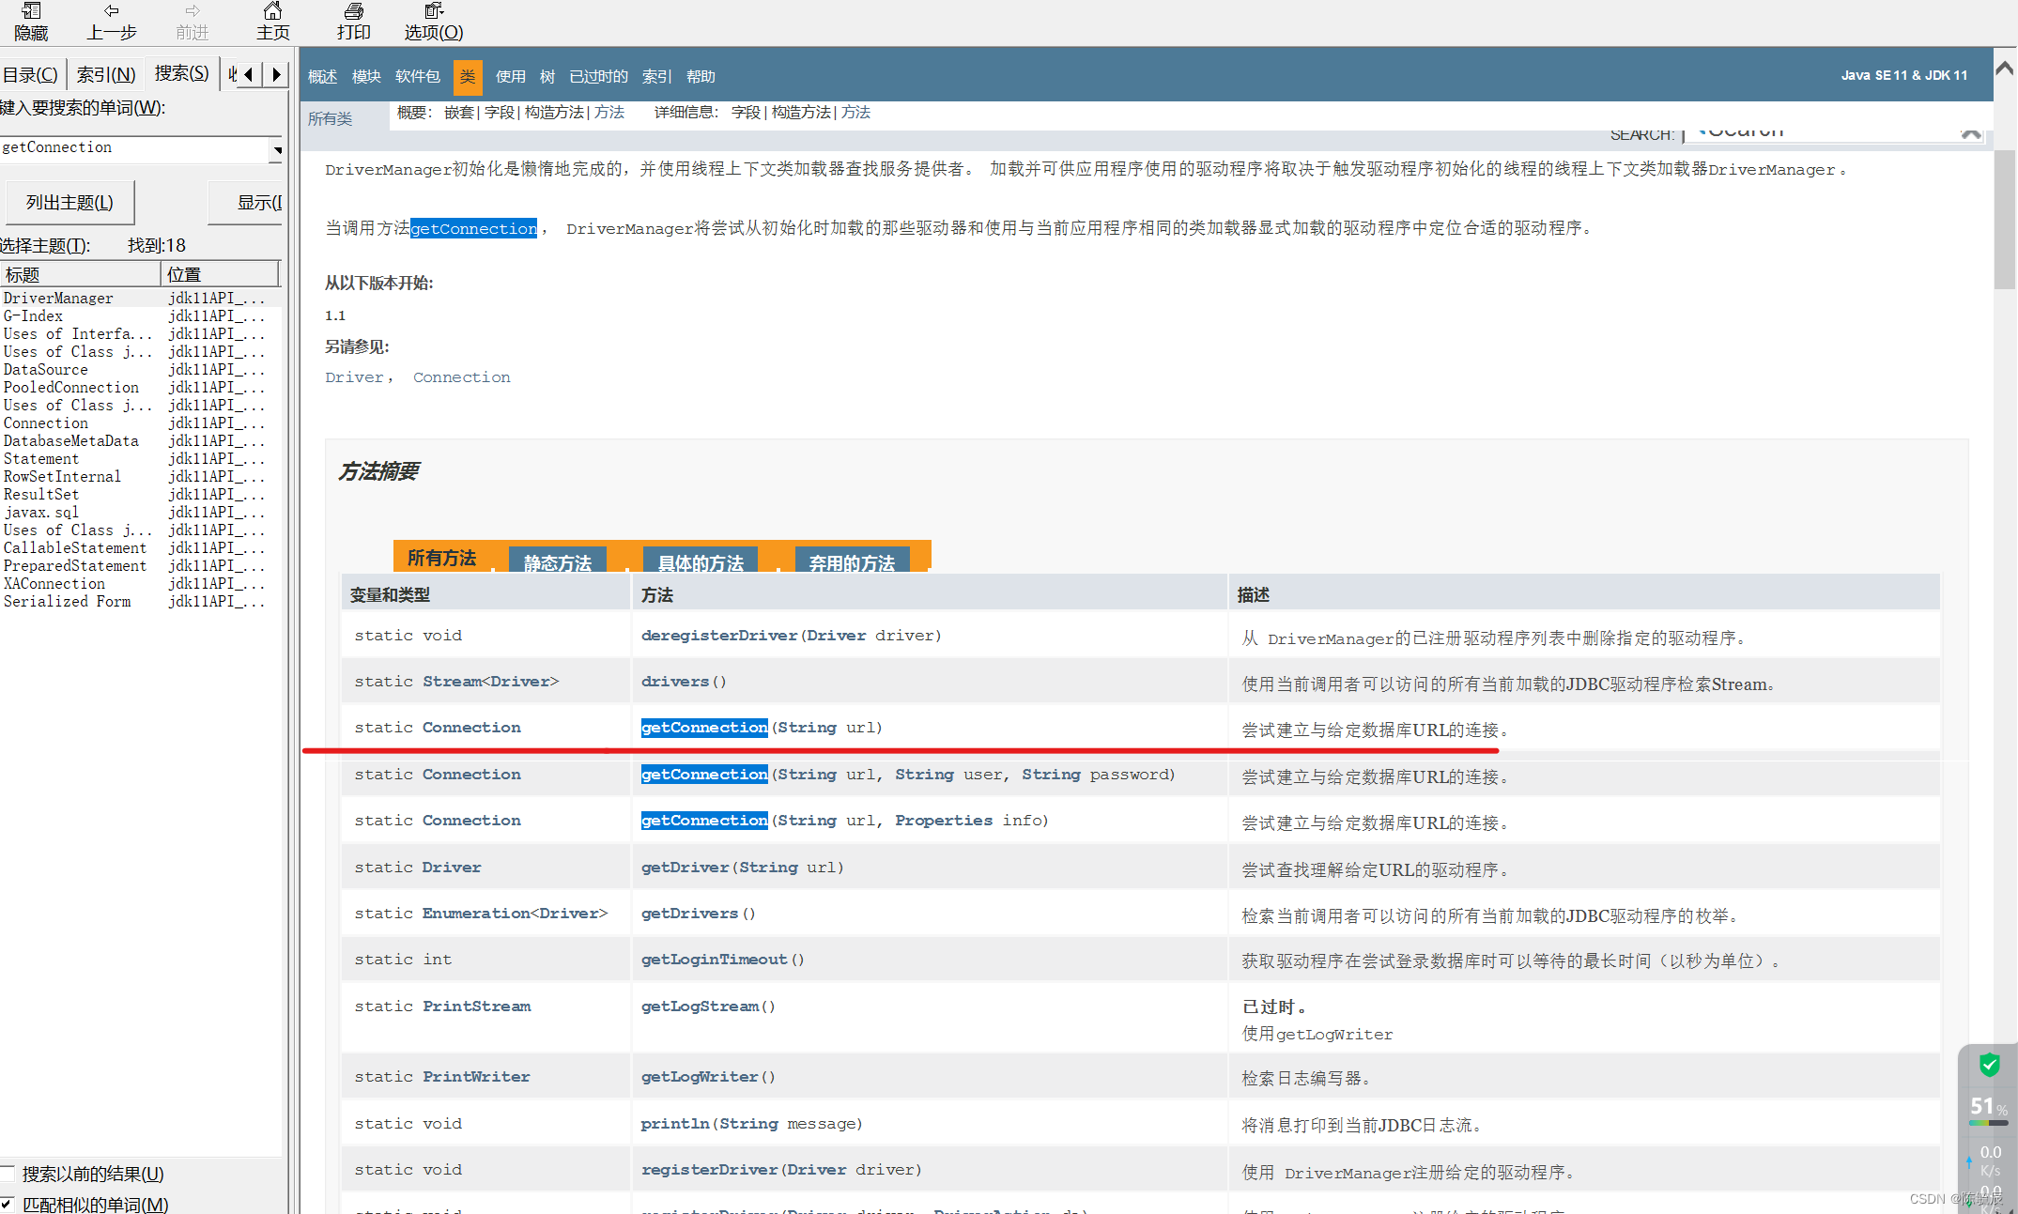
Task: Show the 具体的方法 tab
Action: (701, 561)
